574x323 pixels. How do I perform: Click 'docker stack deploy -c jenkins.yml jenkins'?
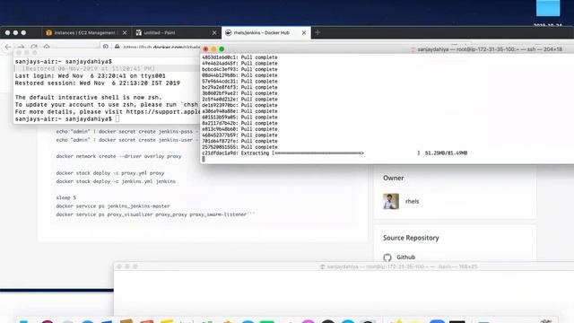point(116,181)
